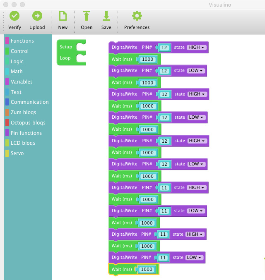Expand the first HIGH state dropdown

[x=197, y=48]
